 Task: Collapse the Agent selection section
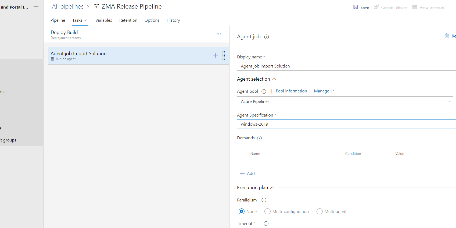274,79
